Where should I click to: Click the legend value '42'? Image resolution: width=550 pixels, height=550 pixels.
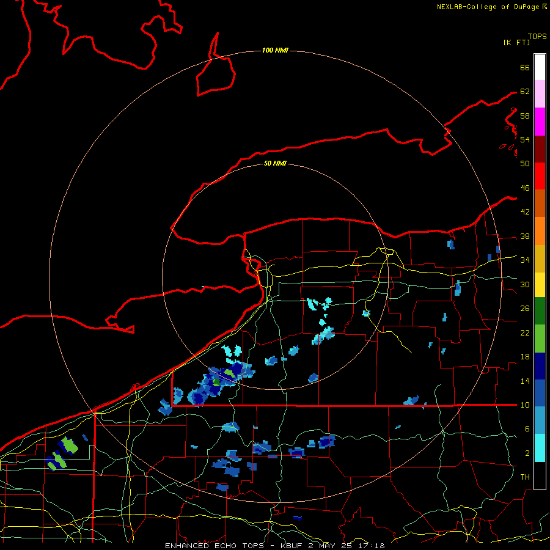coord(525,211)
